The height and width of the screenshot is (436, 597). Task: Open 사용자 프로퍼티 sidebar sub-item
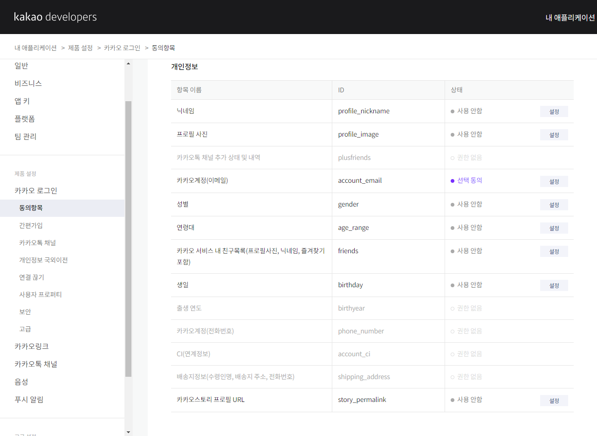[41, 294]
